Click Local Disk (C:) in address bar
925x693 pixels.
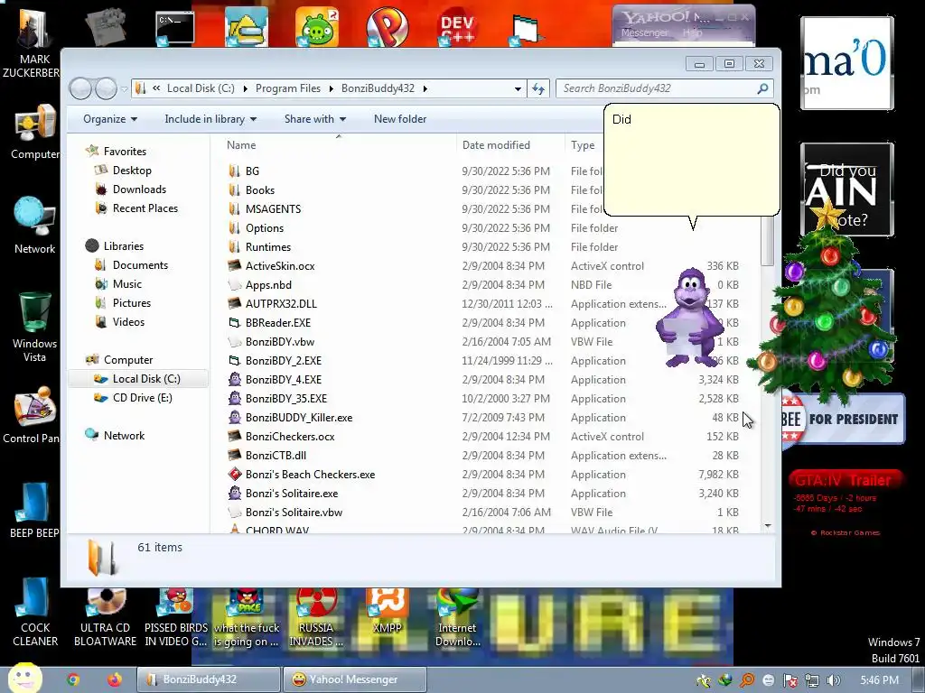pyautogui.click(x=201, y=88)
